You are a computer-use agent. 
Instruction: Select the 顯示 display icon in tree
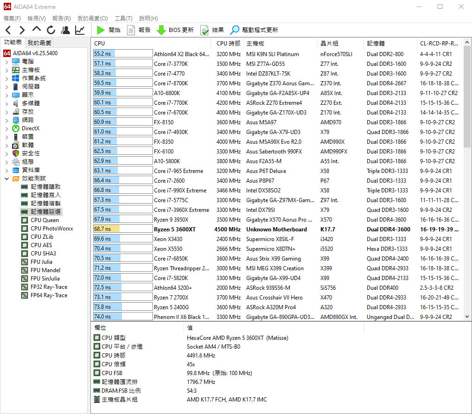(x=16, y=95)
